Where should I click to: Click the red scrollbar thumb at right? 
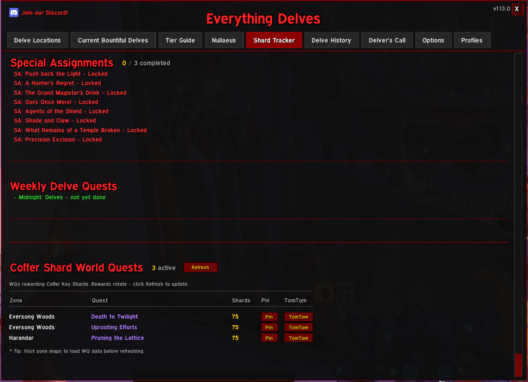(x=518, y=365)
